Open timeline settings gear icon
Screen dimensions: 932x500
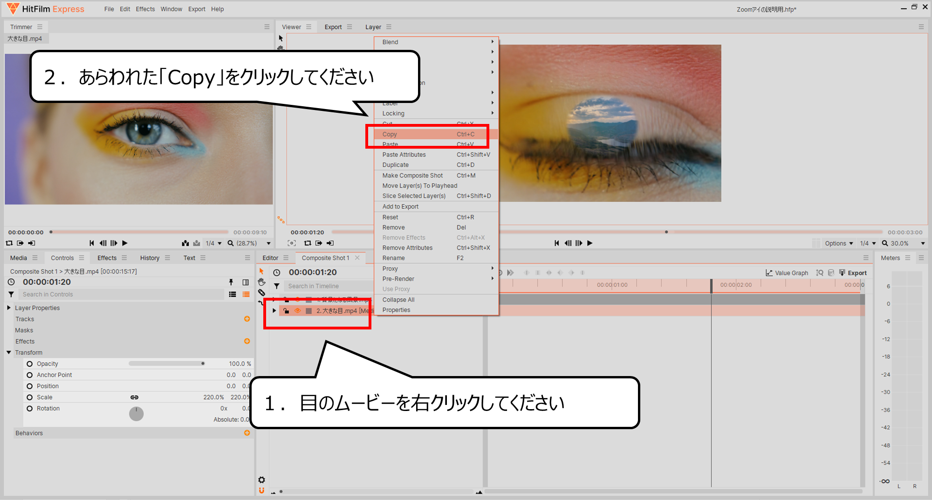(261, 480)
